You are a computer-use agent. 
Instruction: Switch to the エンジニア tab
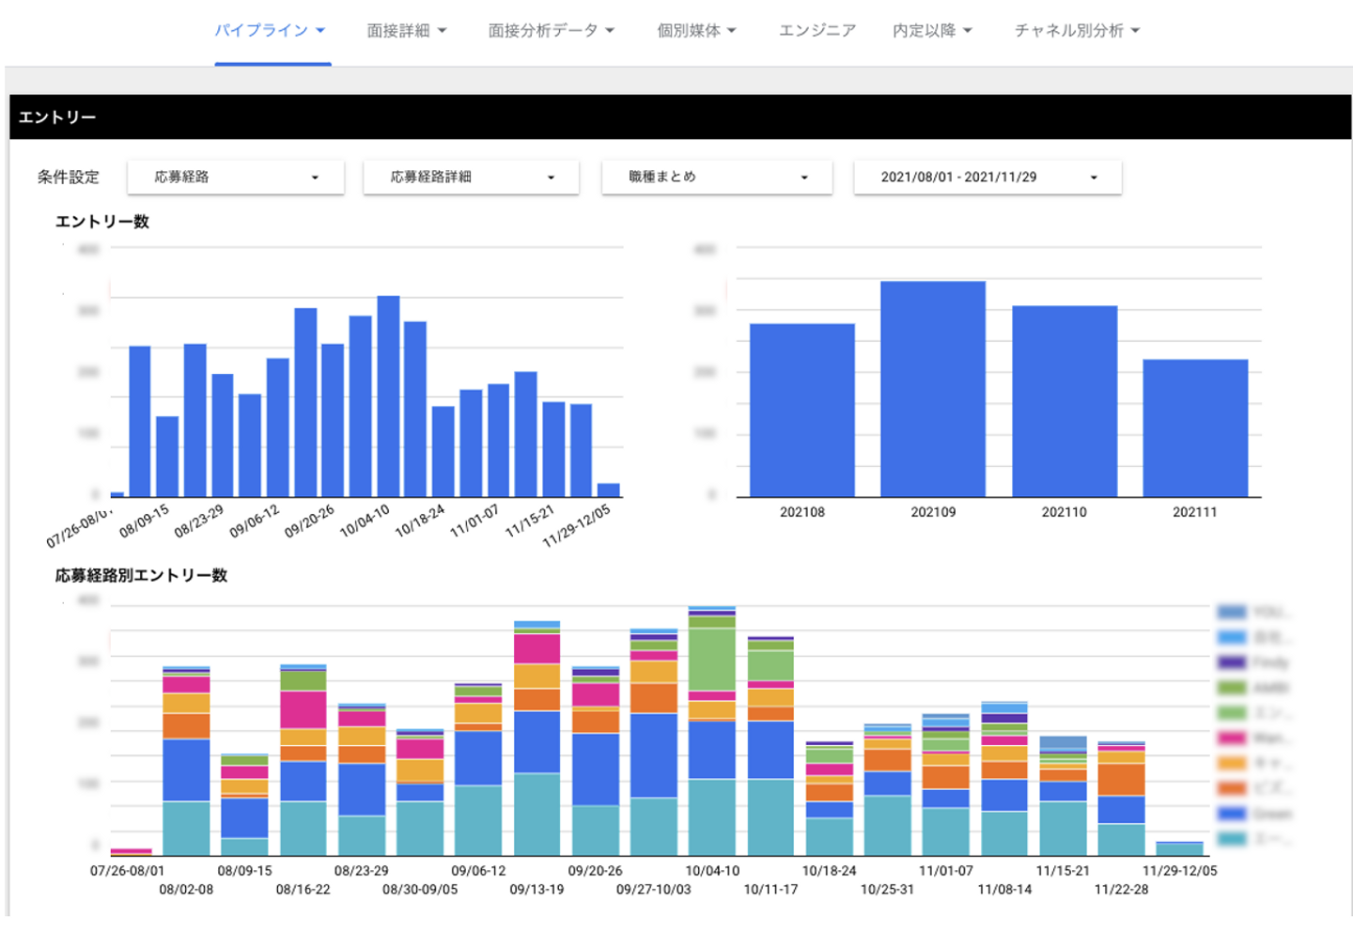816,31
